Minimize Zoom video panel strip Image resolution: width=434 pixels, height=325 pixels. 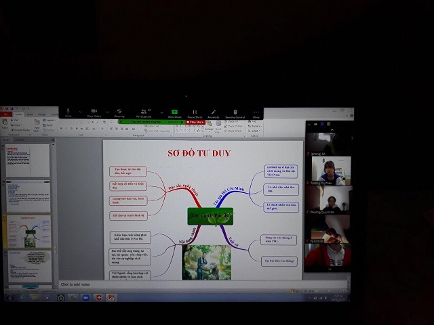309,124
